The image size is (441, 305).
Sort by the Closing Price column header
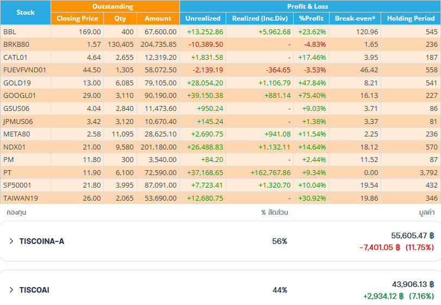click(x=77, y=18)
